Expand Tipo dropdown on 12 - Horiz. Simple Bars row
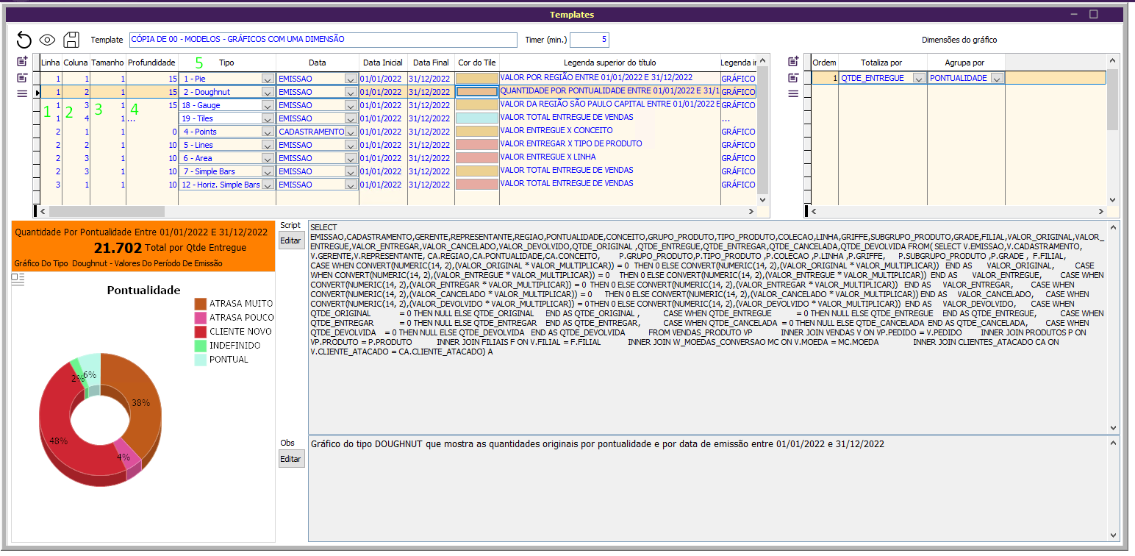The height and width of the screenshot is (556, 1135). (268, 185)
